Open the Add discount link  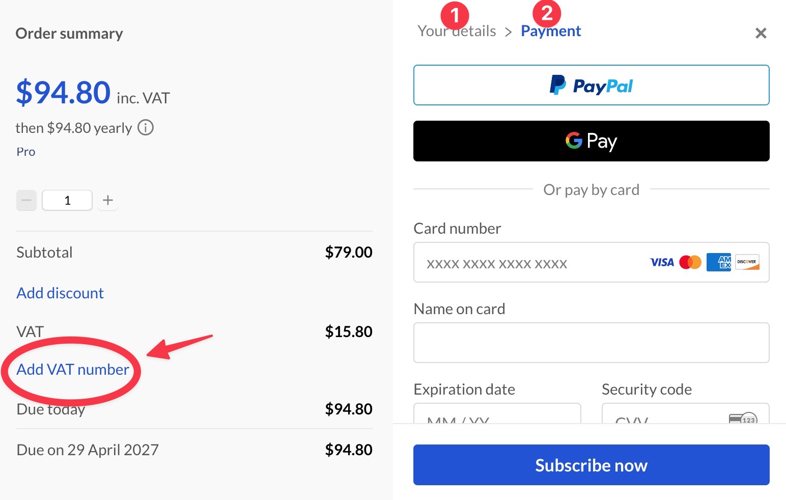(x=60, y=293)
